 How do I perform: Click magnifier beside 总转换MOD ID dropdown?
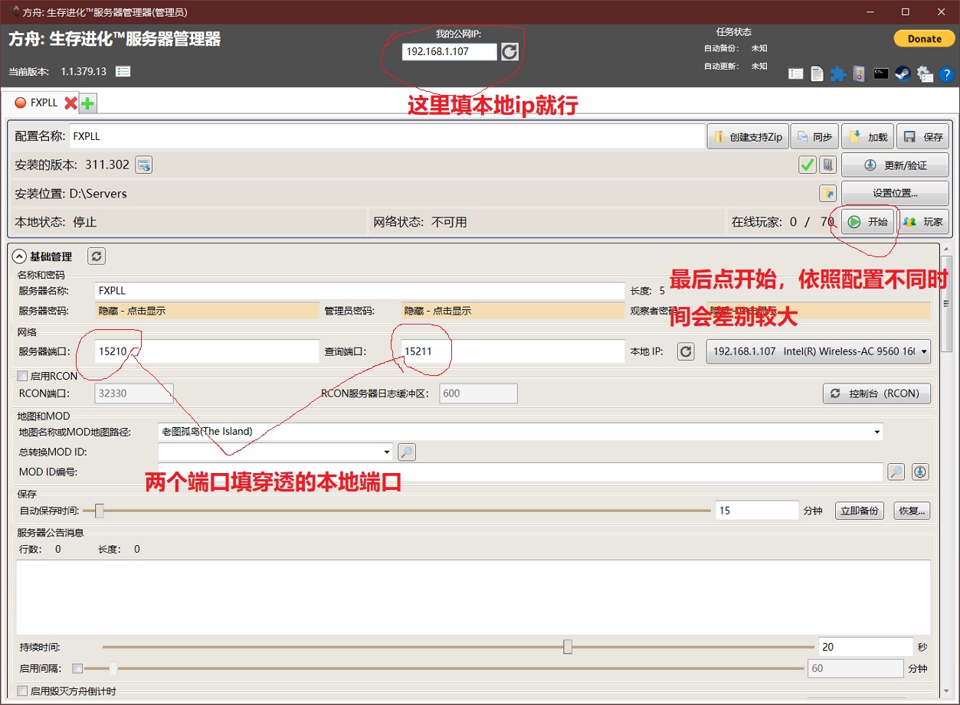click(x=407, y=452)
